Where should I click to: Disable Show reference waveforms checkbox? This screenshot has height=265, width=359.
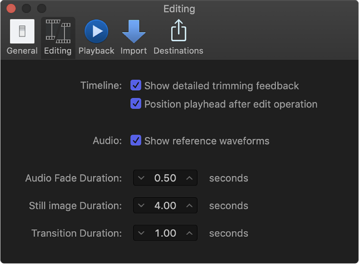[136, 141]
